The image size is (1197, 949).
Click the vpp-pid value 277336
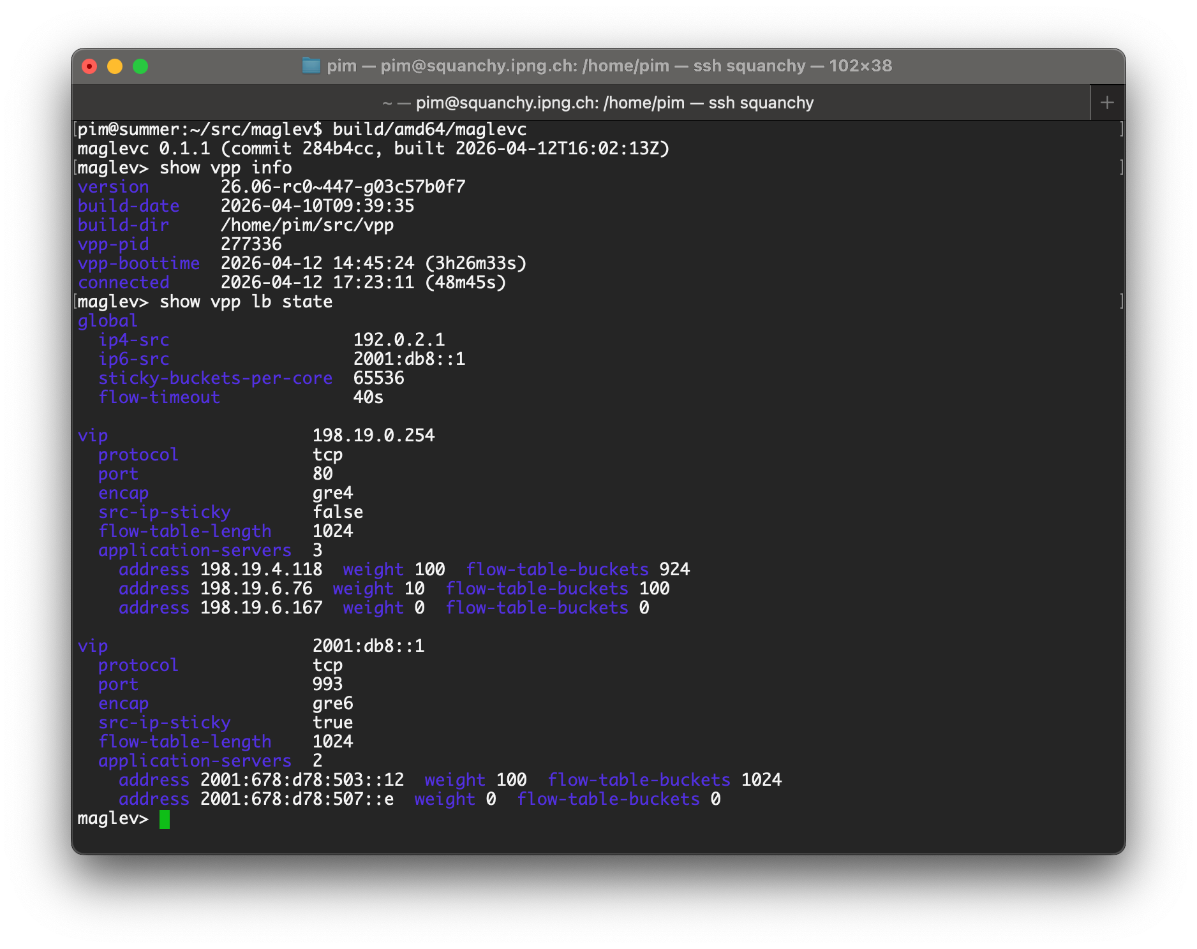coord(251,244)
